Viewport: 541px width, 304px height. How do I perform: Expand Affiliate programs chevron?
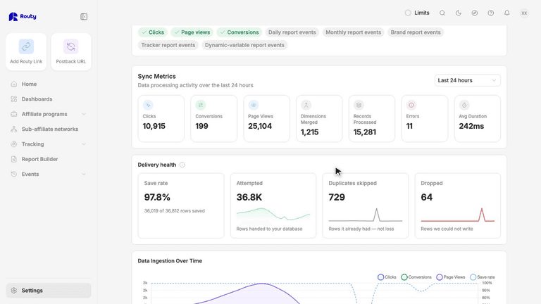pos(84,114)
